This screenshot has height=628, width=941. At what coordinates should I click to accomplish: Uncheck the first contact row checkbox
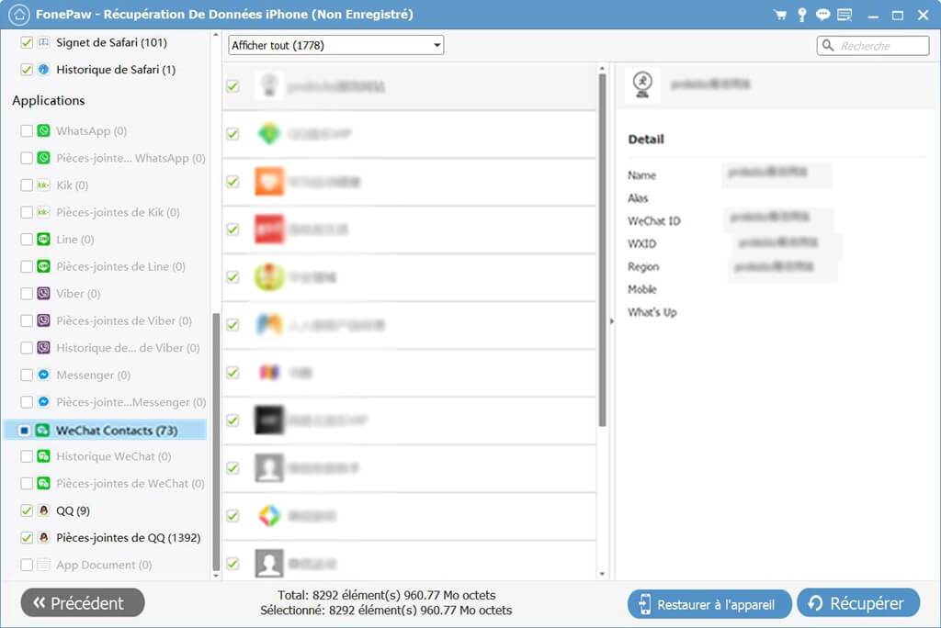(x=232, y=86)
